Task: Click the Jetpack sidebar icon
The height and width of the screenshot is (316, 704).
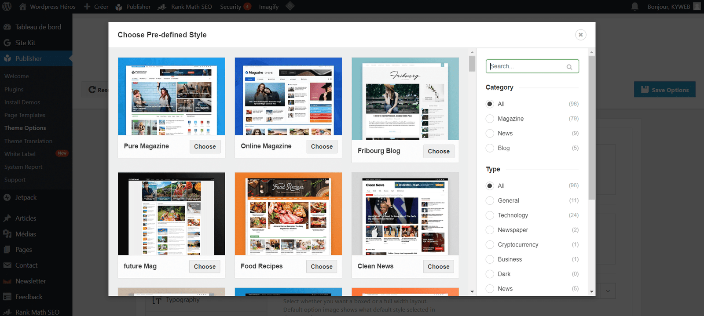Action: click(7, 198)
